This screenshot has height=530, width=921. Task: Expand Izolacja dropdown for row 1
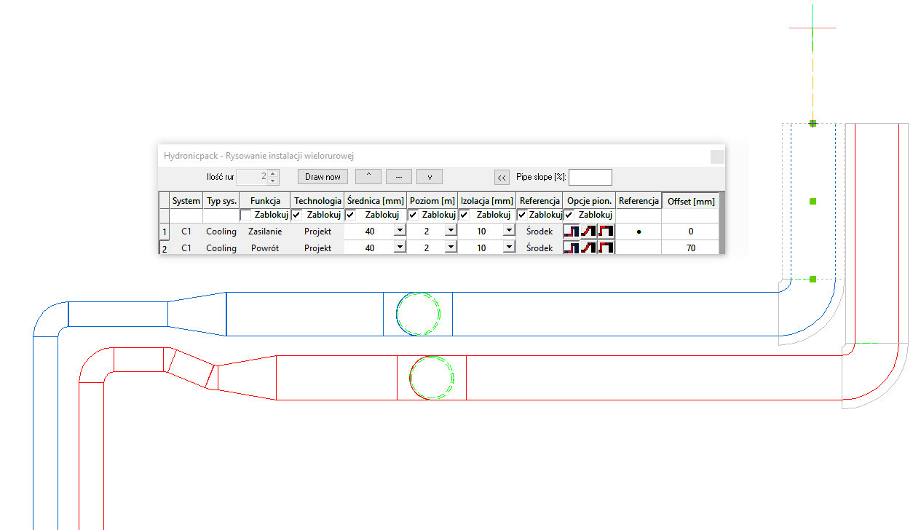pyautogui.click(x=507, y=231)
